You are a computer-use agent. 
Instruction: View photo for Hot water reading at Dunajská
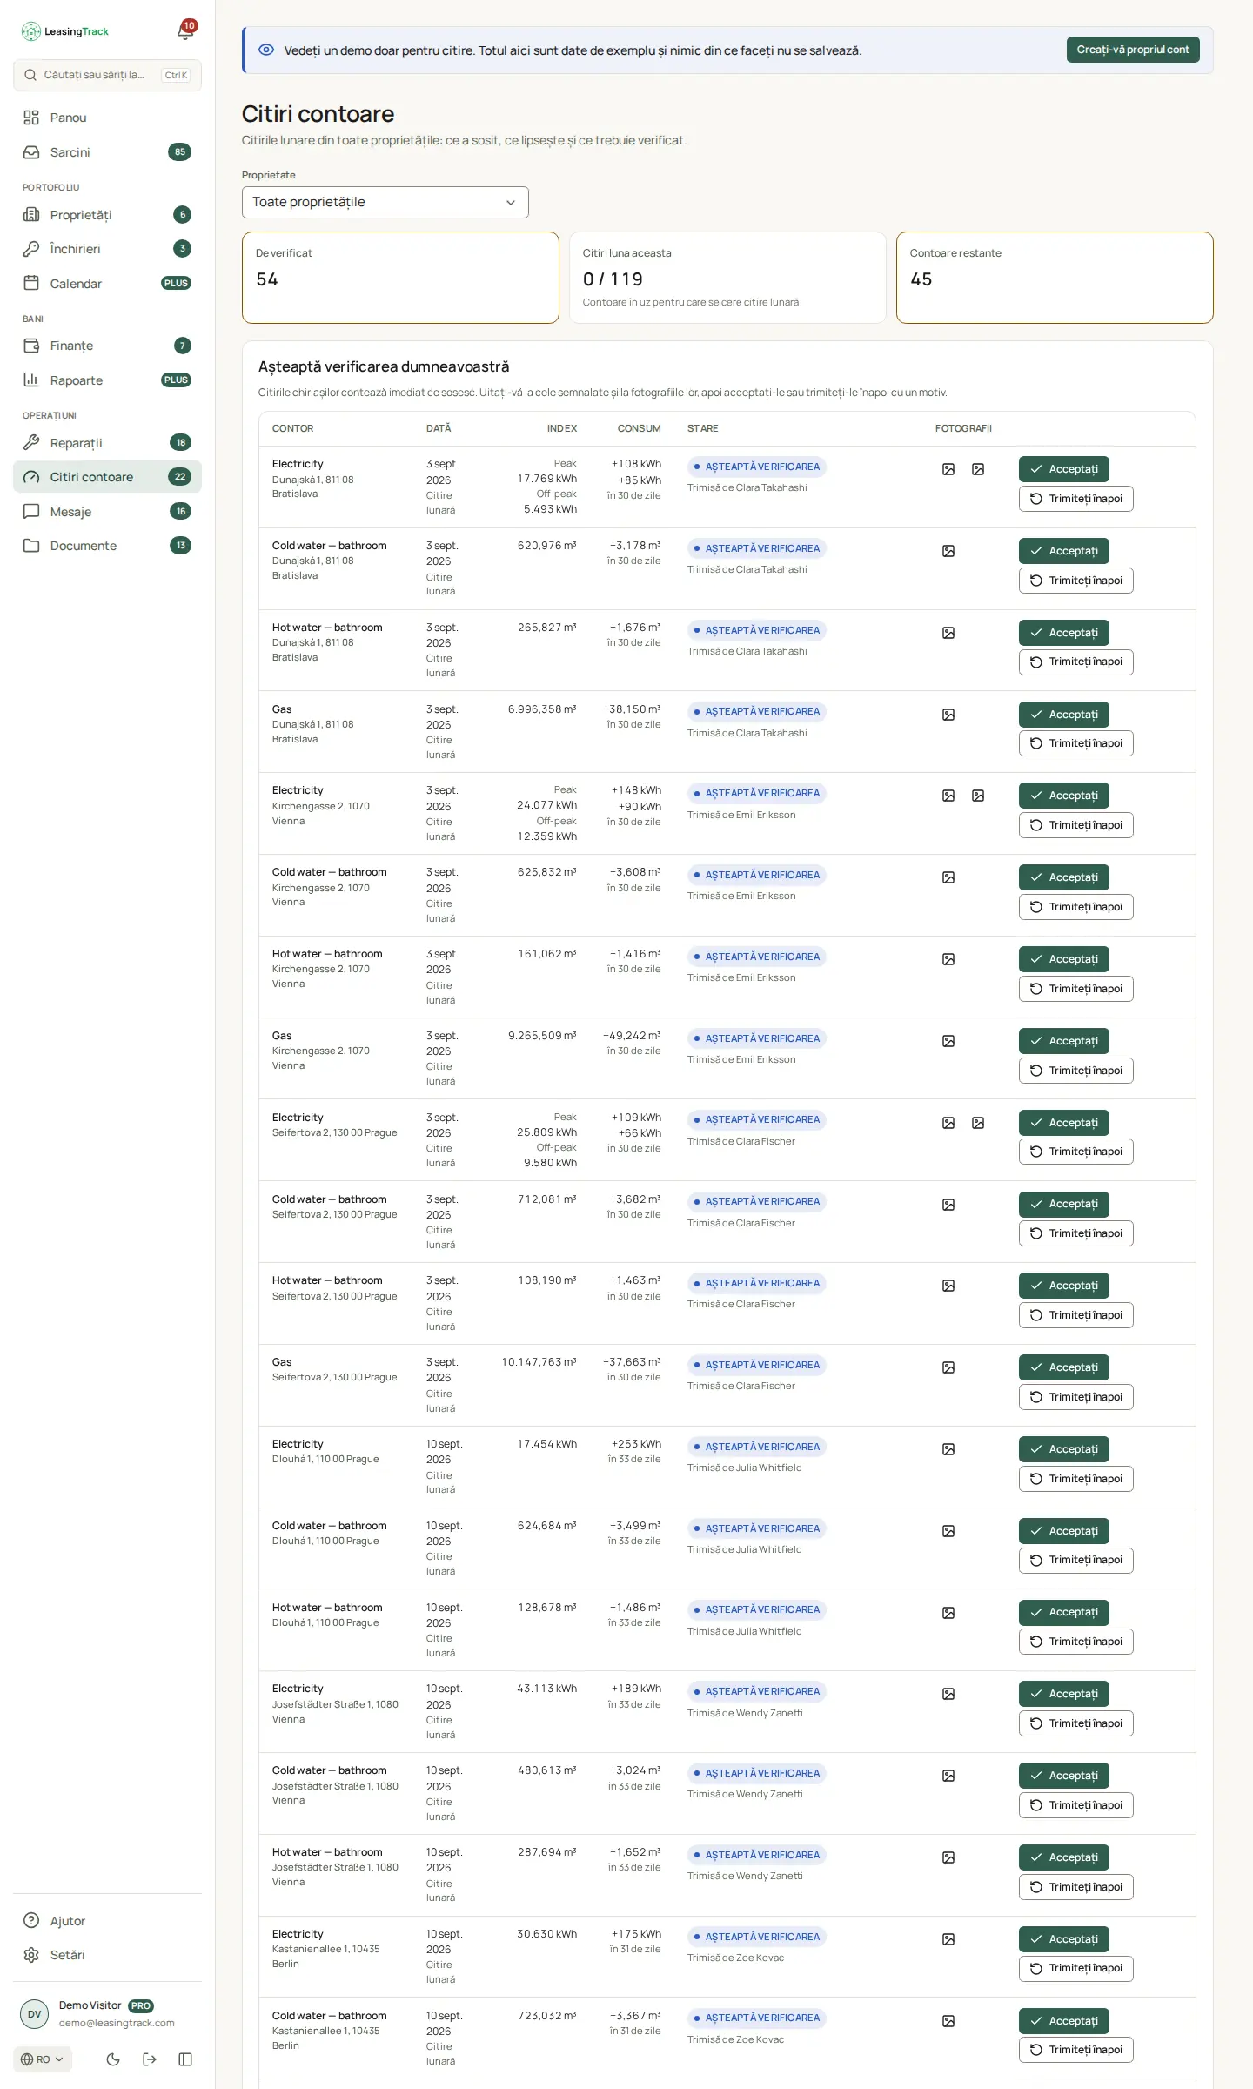(948, 633)
